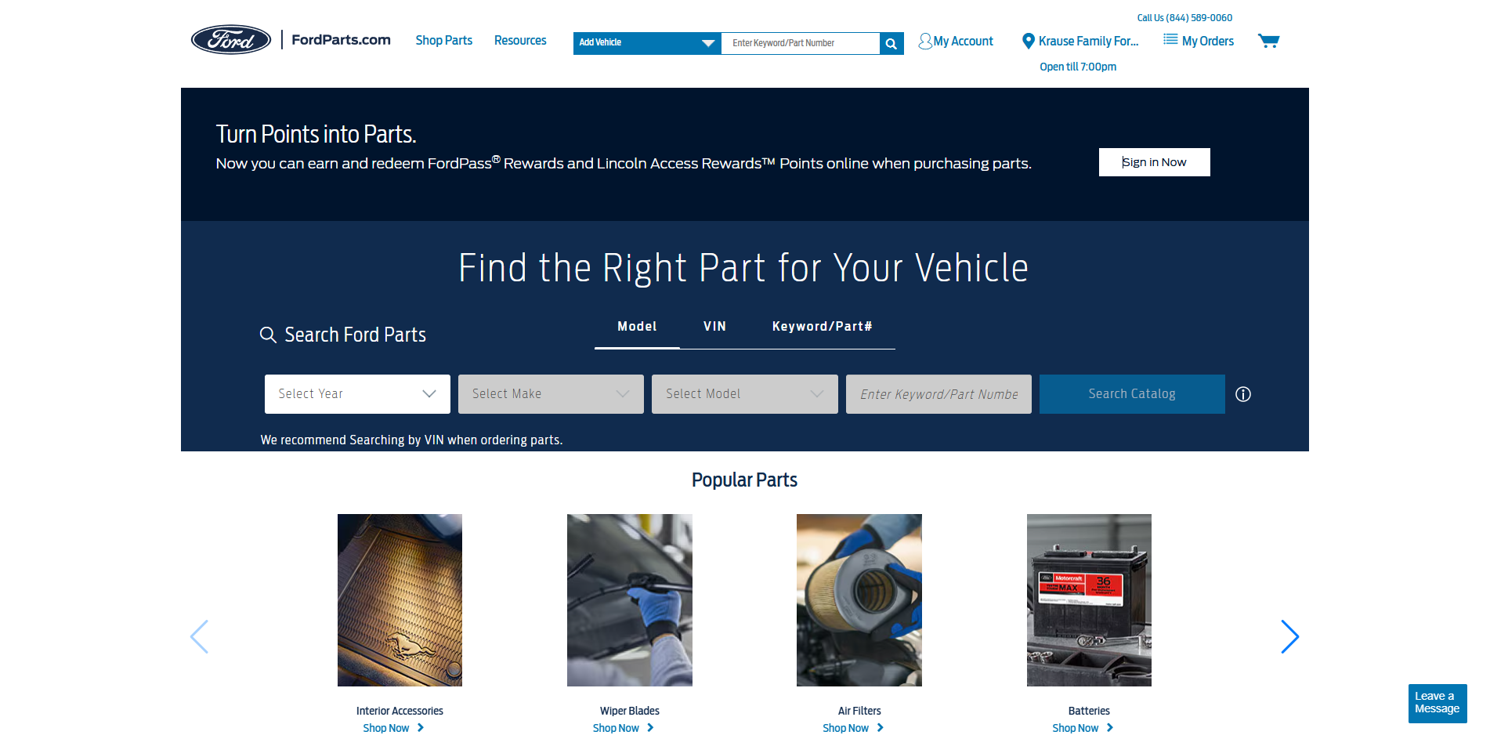Go back with carousel left arrow
The height and width of the screenshot is (746, 1490).
click(x=200, y=636)
